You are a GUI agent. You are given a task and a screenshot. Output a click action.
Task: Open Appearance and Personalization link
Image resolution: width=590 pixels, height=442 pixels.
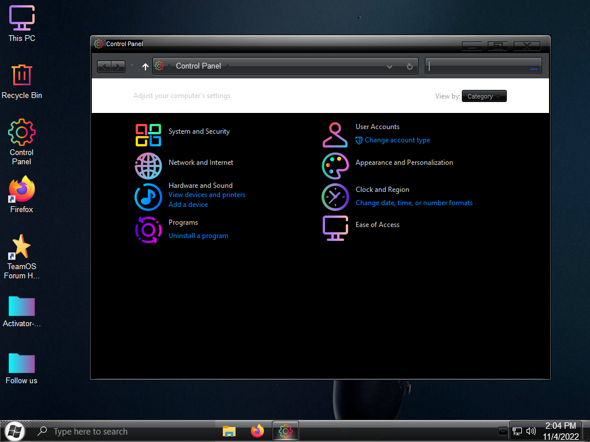404,163
